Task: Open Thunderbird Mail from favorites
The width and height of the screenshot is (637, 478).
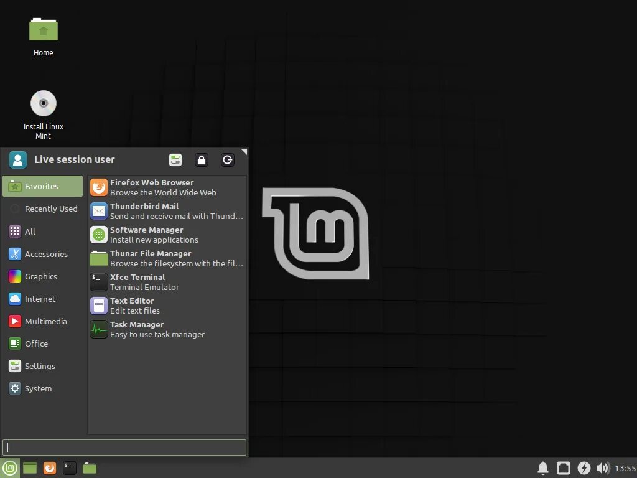Action: [167, 211]
